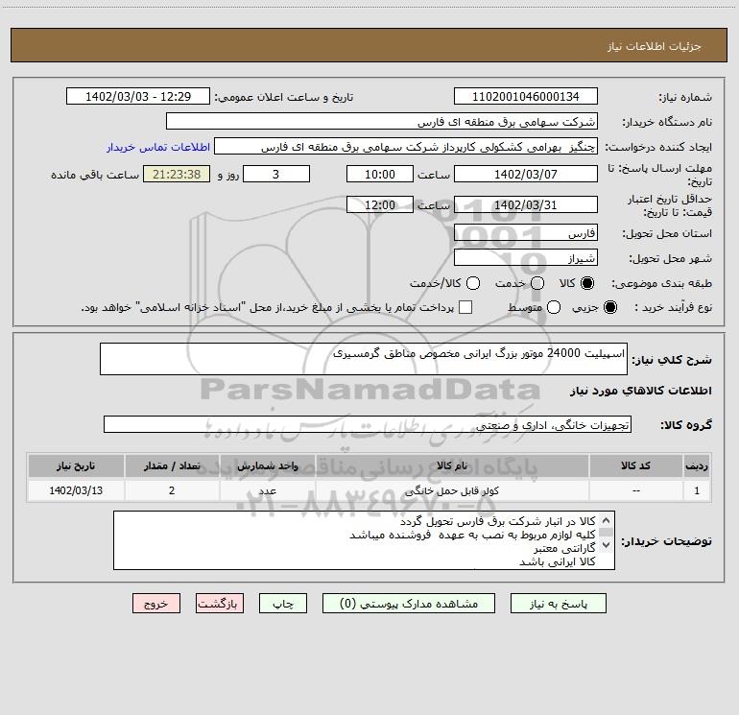
Task: Select the کالا/خدمت radio button
Action: [473, 283]
